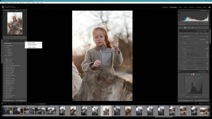Adjust the Temperatur slider handle
212x119 pixels.
click(195, 42)
